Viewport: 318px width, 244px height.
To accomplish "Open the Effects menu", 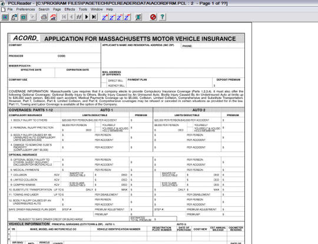I will pos(69,9).
